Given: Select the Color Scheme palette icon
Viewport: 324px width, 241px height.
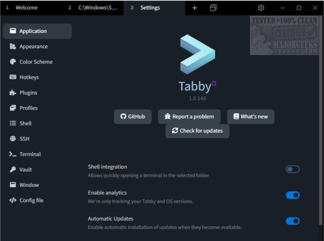Looking at the screenshot, I should (x=13, y=62).
